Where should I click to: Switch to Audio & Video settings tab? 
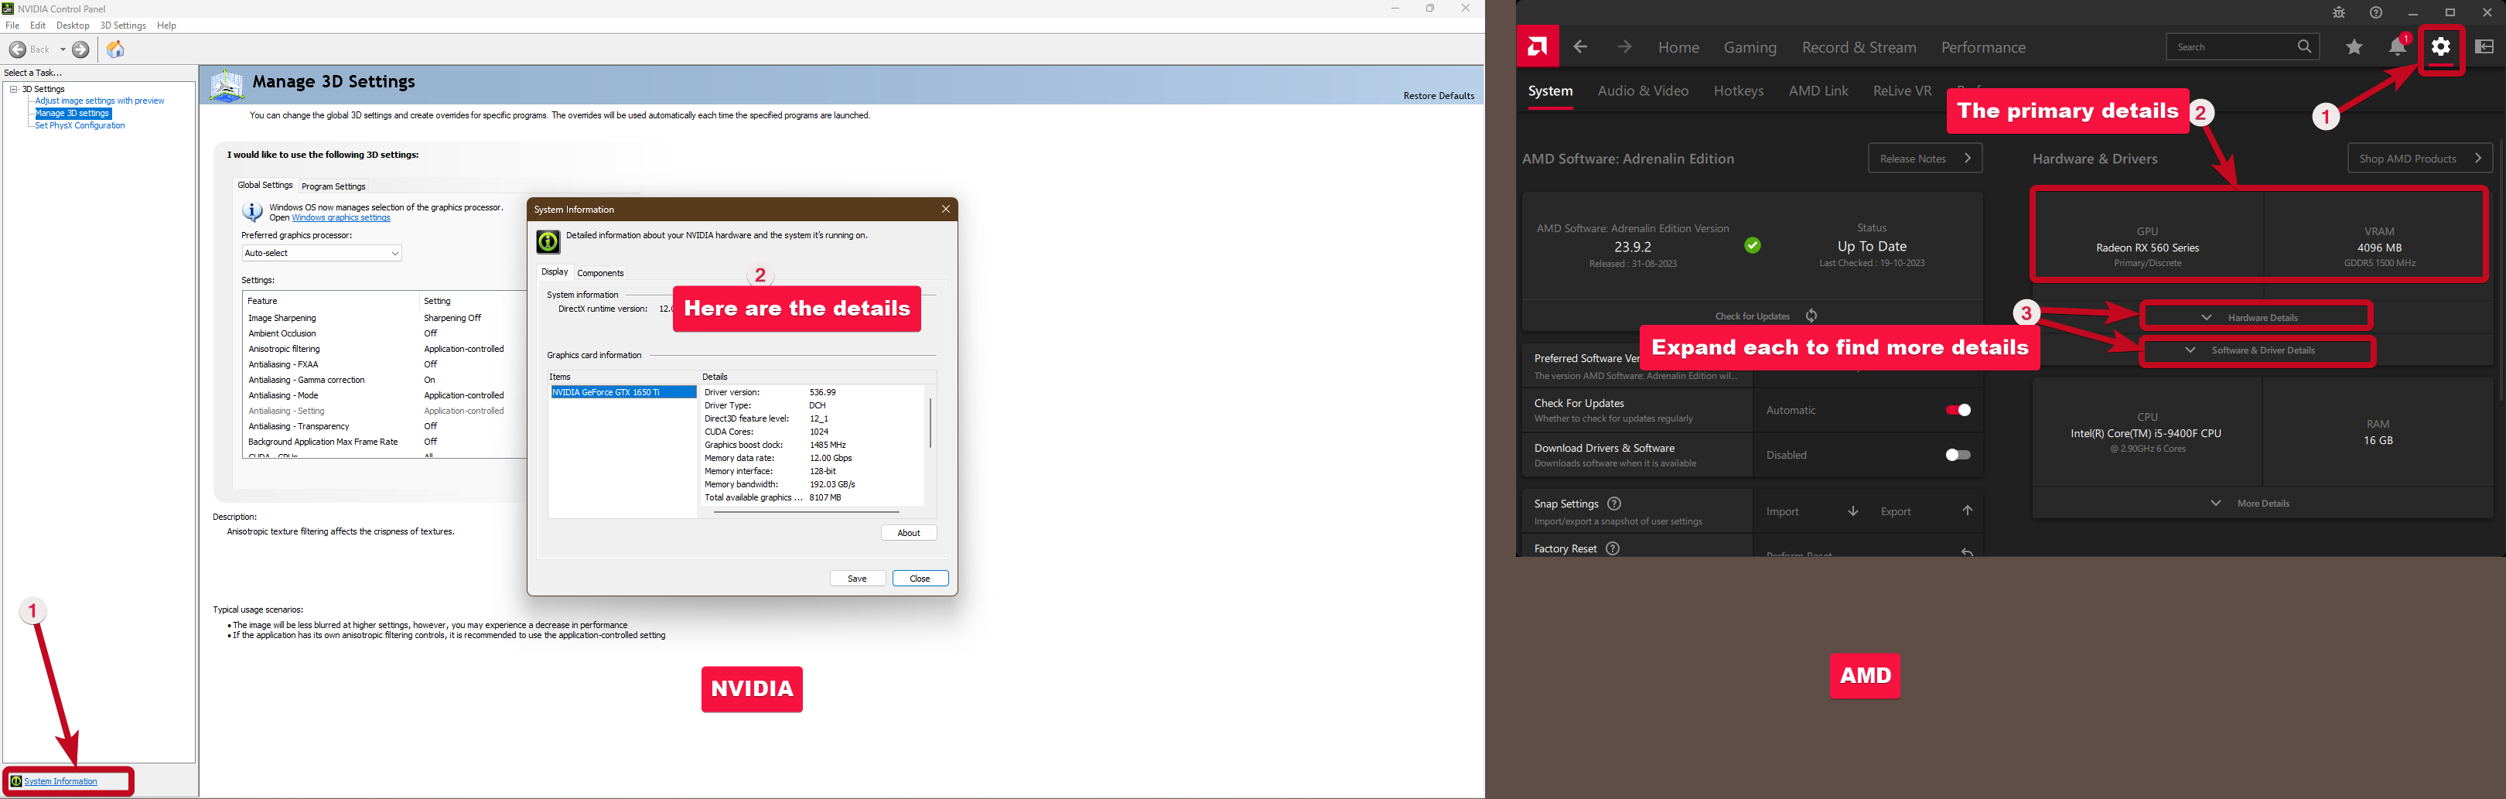pos(1643,90)
